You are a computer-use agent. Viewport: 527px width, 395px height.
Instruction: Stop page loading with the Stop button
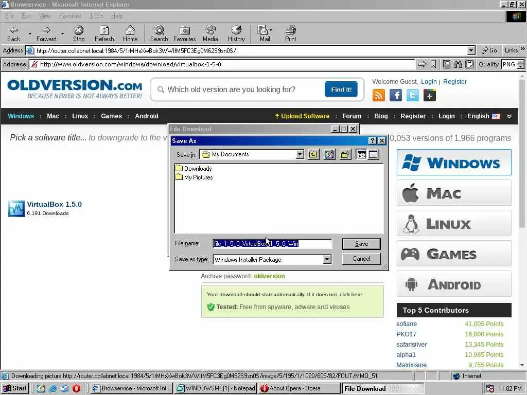tap(79, 34)
